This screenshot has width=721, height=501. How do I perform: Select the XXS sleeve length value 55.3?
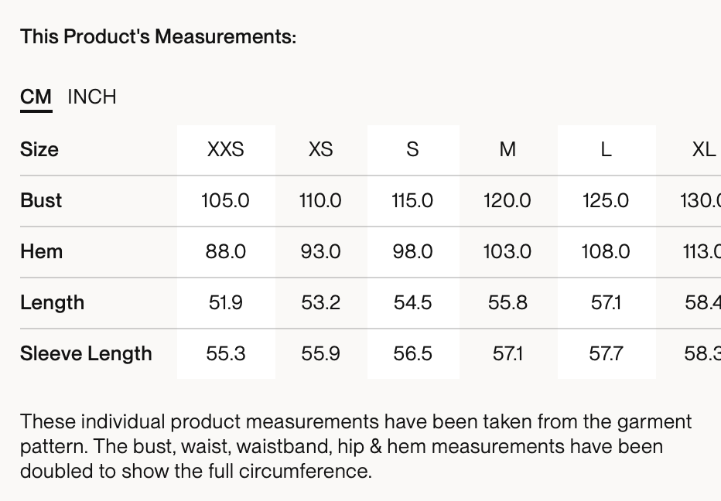pos(225,353)
